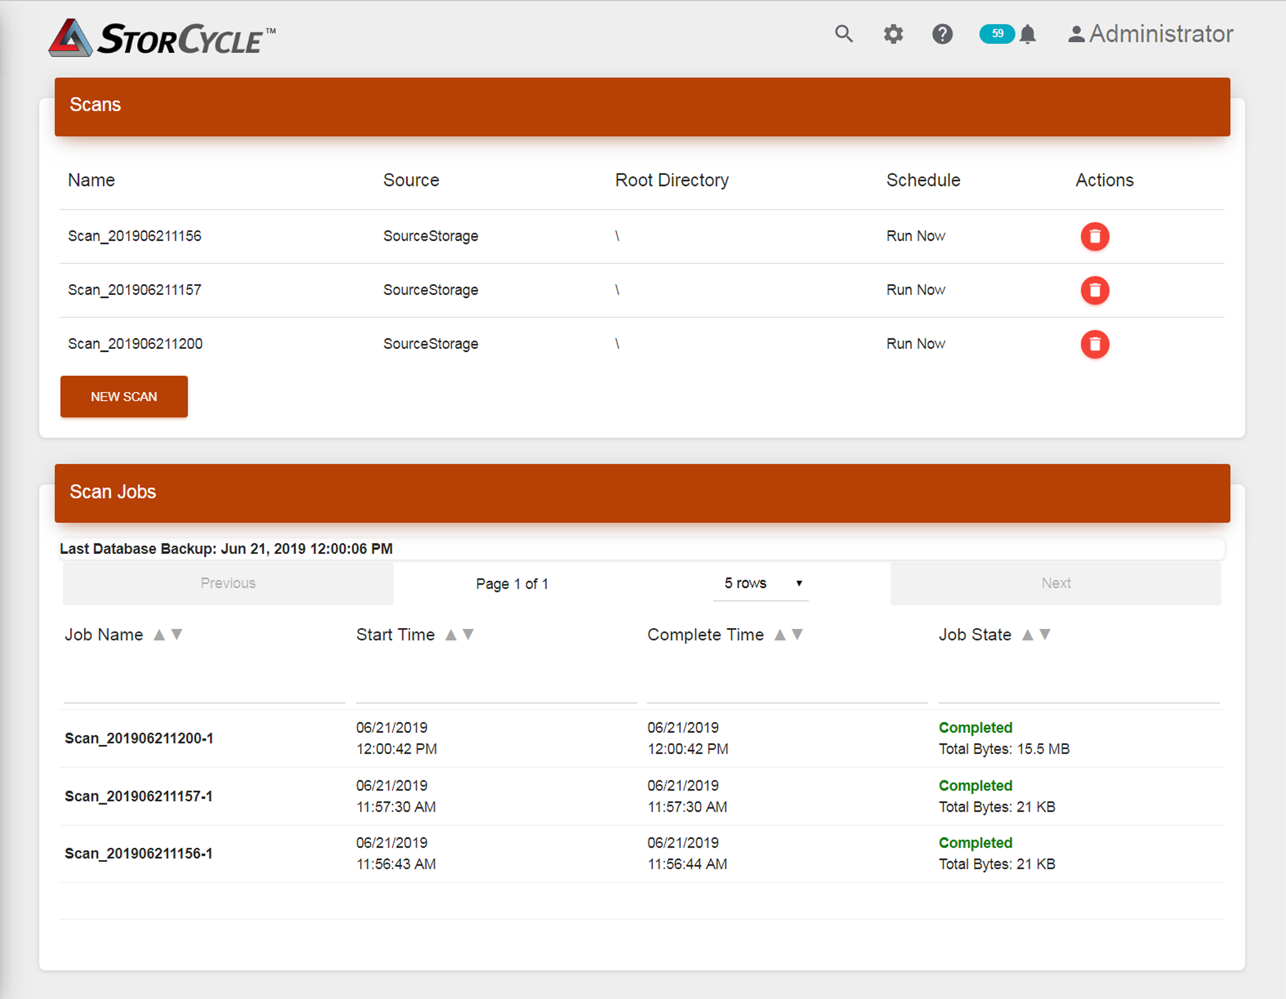
Task: Click the help question mark icon
Action: [942, 34]
